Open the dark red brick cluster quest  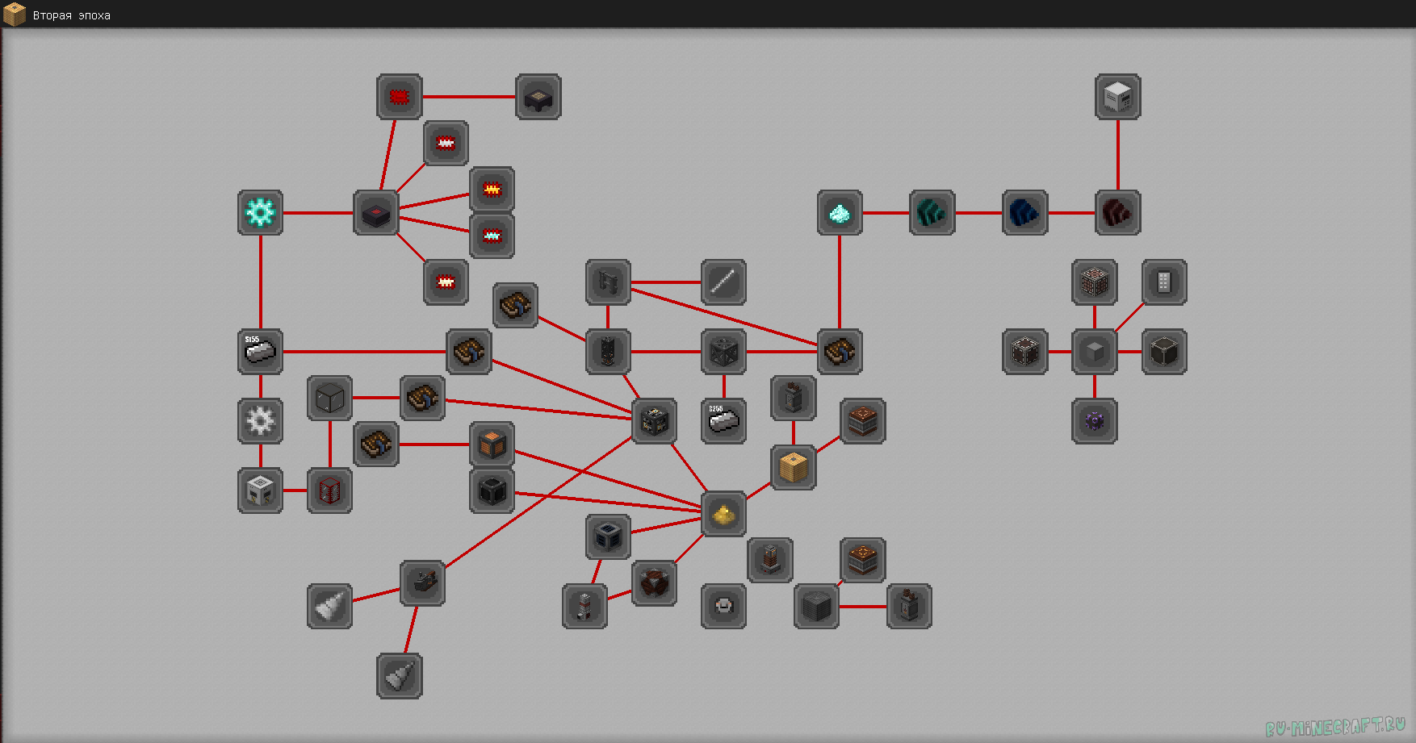(654, 583)
